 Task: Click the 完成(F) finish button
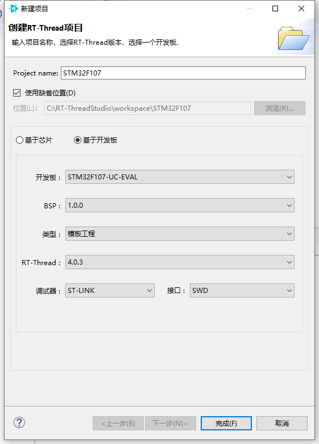point(226,424)
